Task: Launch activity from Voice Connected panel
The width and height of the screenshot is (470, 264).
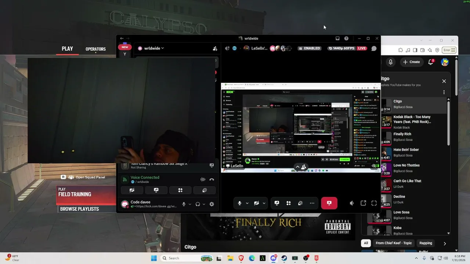Action: pyautogui.click(x=180, y=190)
